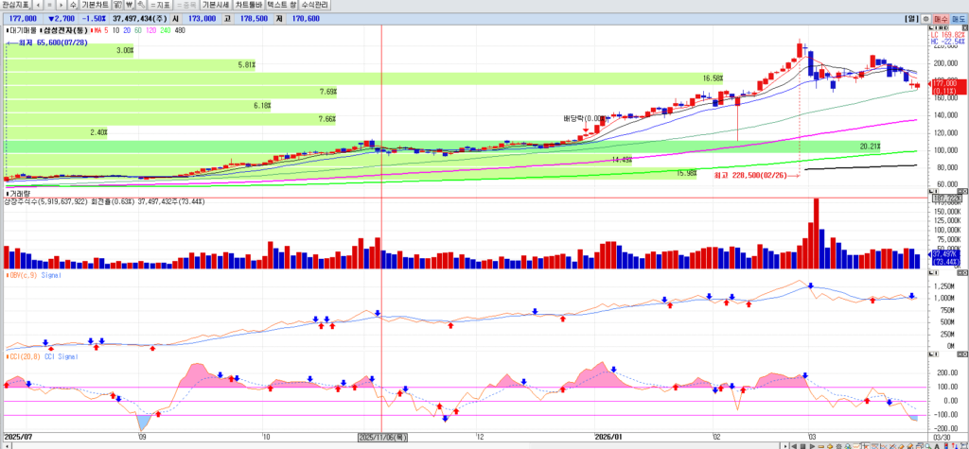
Task: Go to first item with leftmost arrow
Action: (37, 5)
